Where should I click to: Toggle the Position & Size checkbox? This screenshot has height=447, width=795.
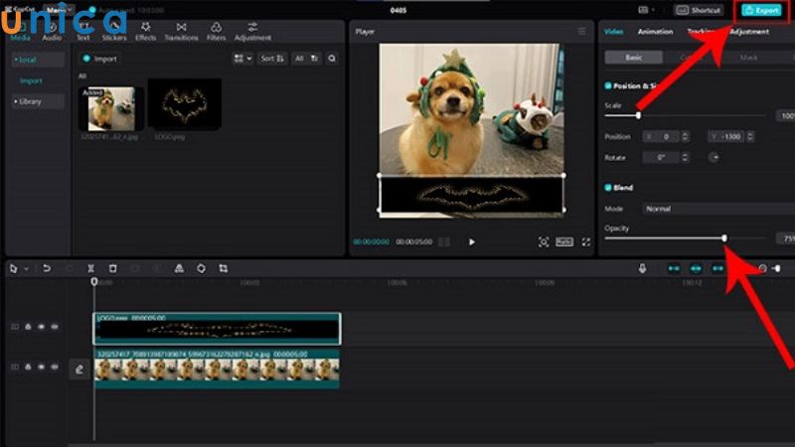[x=608, y=86]
